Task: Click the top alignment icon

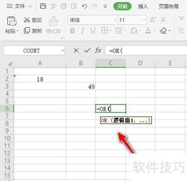Action: (182, 19)
